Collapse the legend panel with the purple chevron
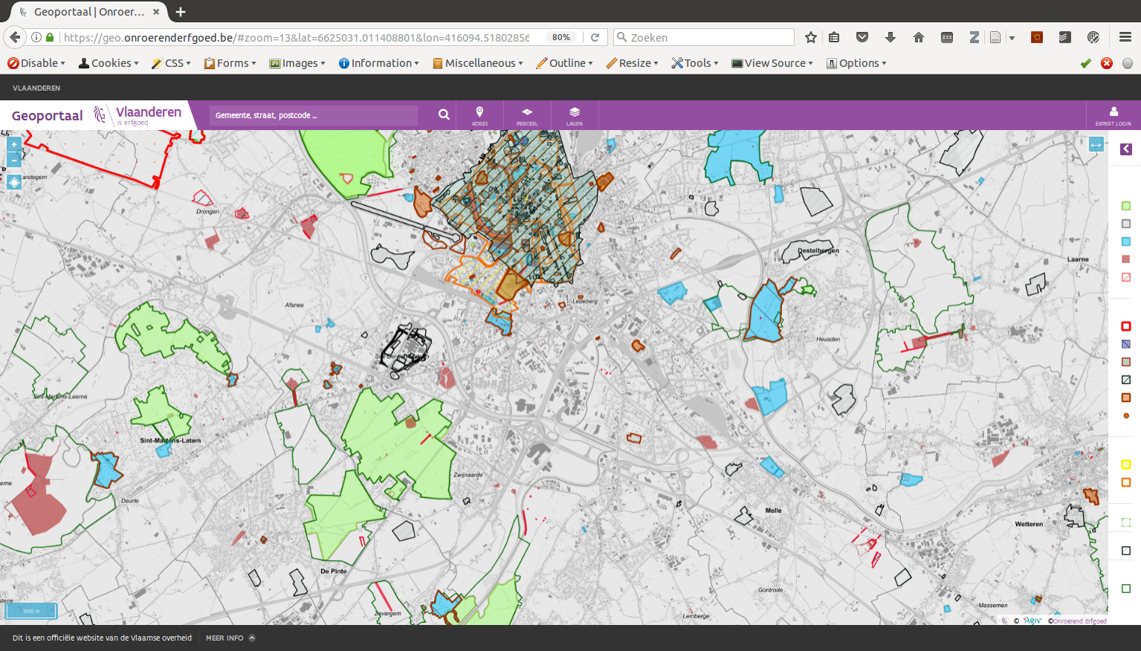The height and width of the screenshot is (651, 1141). point(1126,149)
